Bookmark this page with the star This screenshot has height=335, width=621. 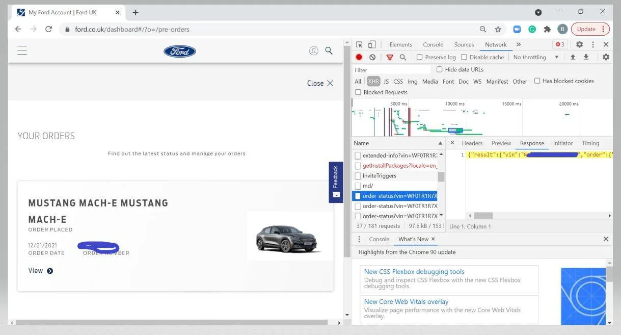(498, 29)
